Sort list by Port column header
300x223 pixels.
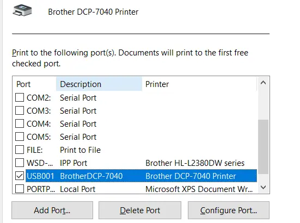click(34, 84)
